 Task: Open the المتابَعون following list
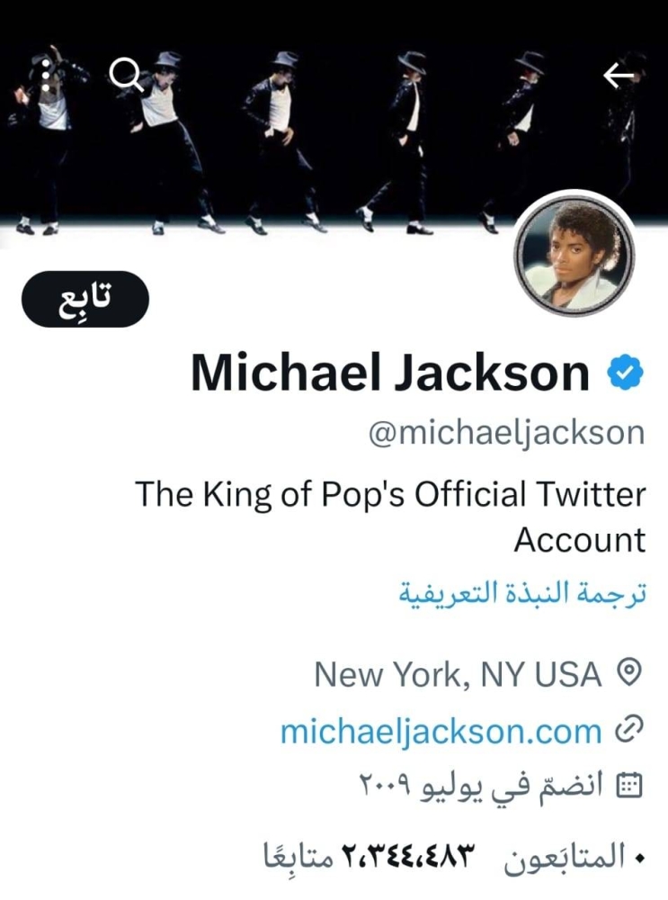pos(565,857)
